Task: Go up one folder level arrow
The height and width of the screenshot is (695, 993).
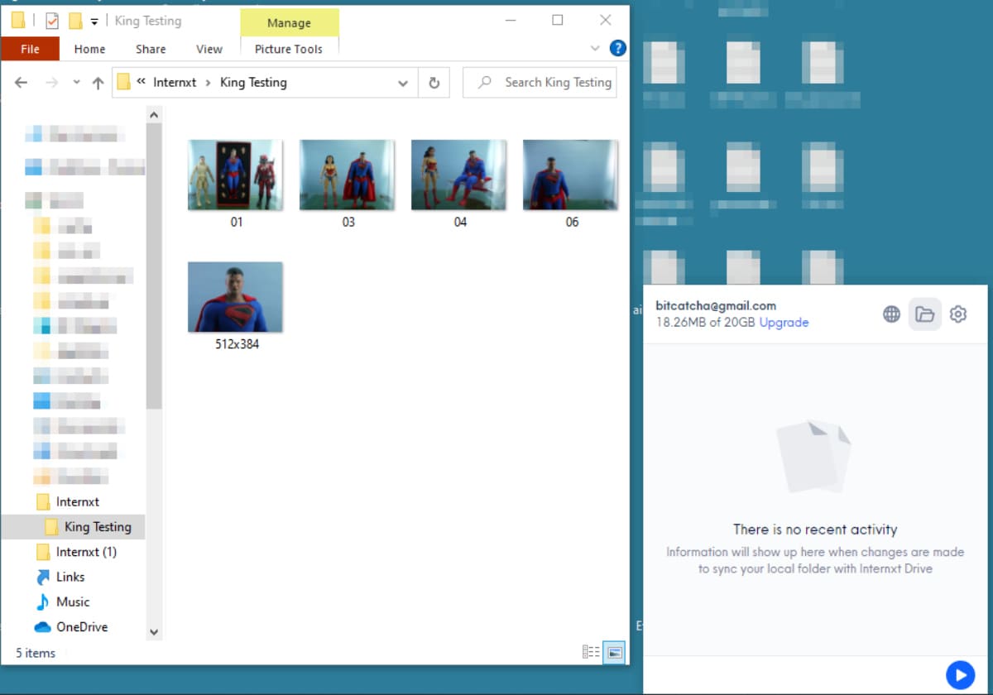Action: [x=98, y=83]
